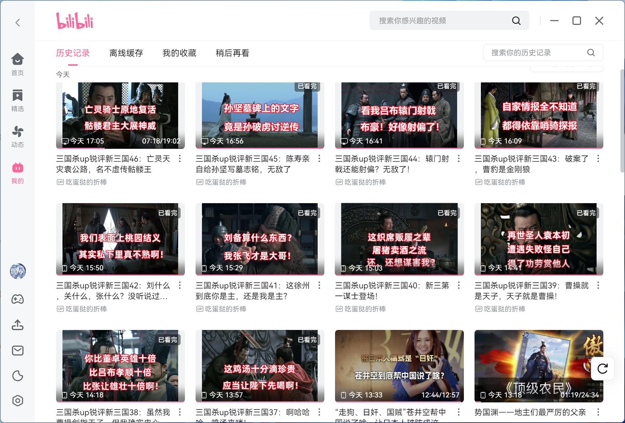Switch to the 离线缓存 tab
This screenshot has height=423, width=625.
point(126,53)
